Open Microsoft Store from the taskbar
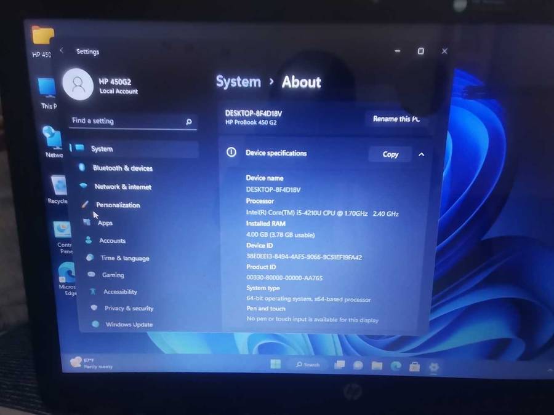The height and width of the screenshot is (415, 554). (415, 366)
